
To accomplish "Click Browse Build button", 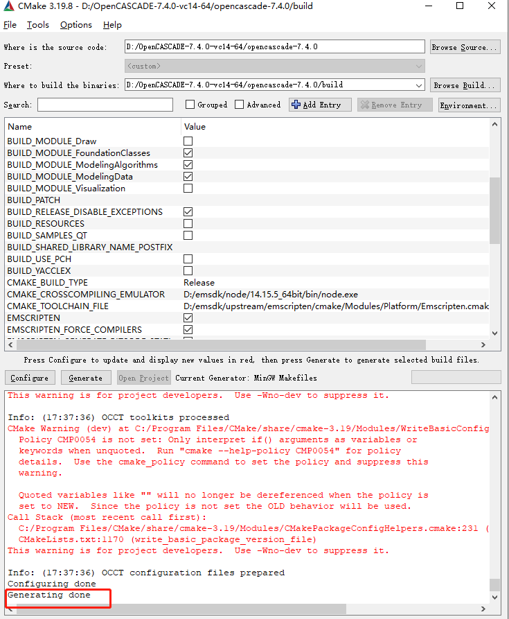I will click(465, 85).
